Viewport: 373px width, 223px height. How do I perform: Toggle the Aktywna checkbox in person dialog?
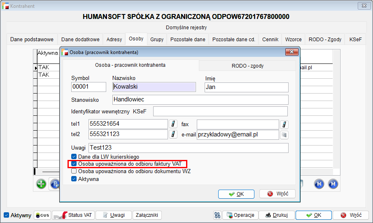74,179
